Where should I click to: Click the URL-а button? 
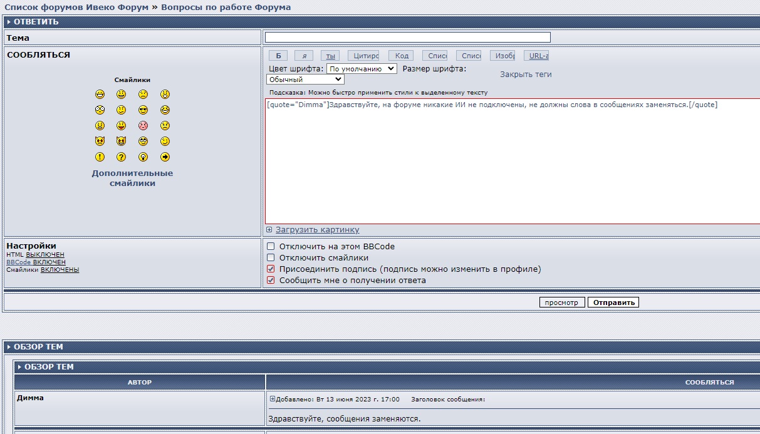click(x=536, y=56)
